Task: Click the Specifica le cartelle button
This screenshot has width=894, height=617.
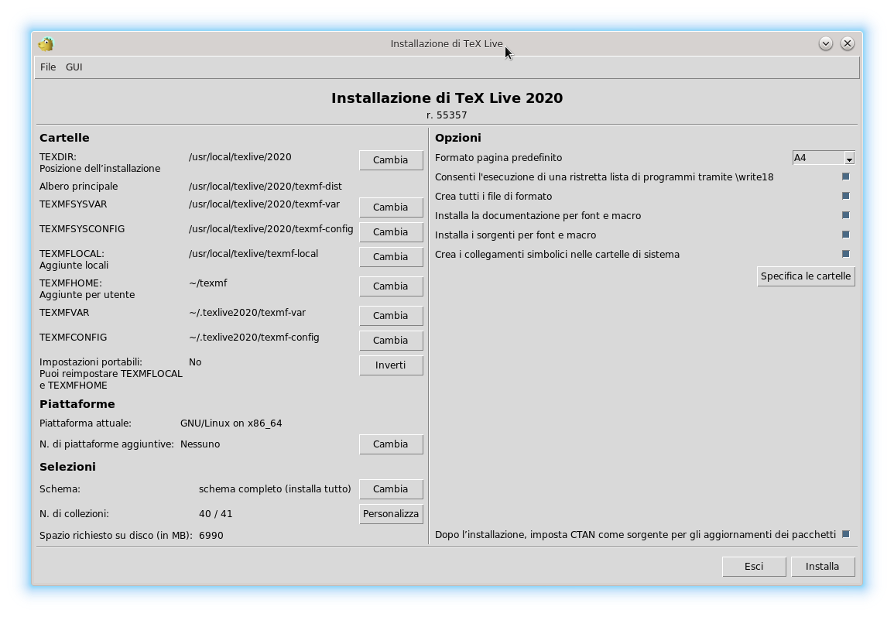Action: coord(806,276)
